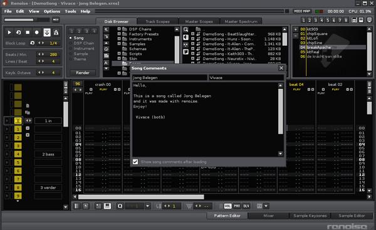The height and width of the screenshot is (230, 376).
Task: Click the magnifier search icon in file list
Action: pos(185,29)
